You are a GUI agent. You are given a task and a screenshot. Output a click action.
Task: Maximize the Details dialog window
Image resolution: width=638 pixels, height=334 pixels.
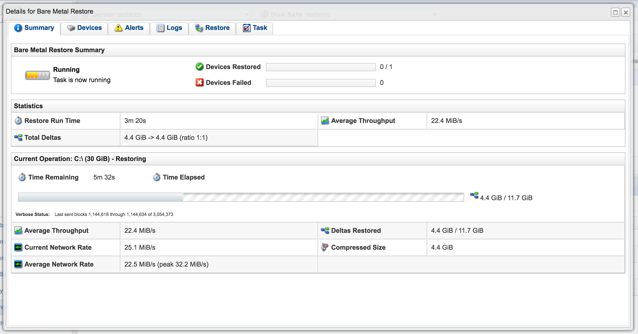click(615, 13)
